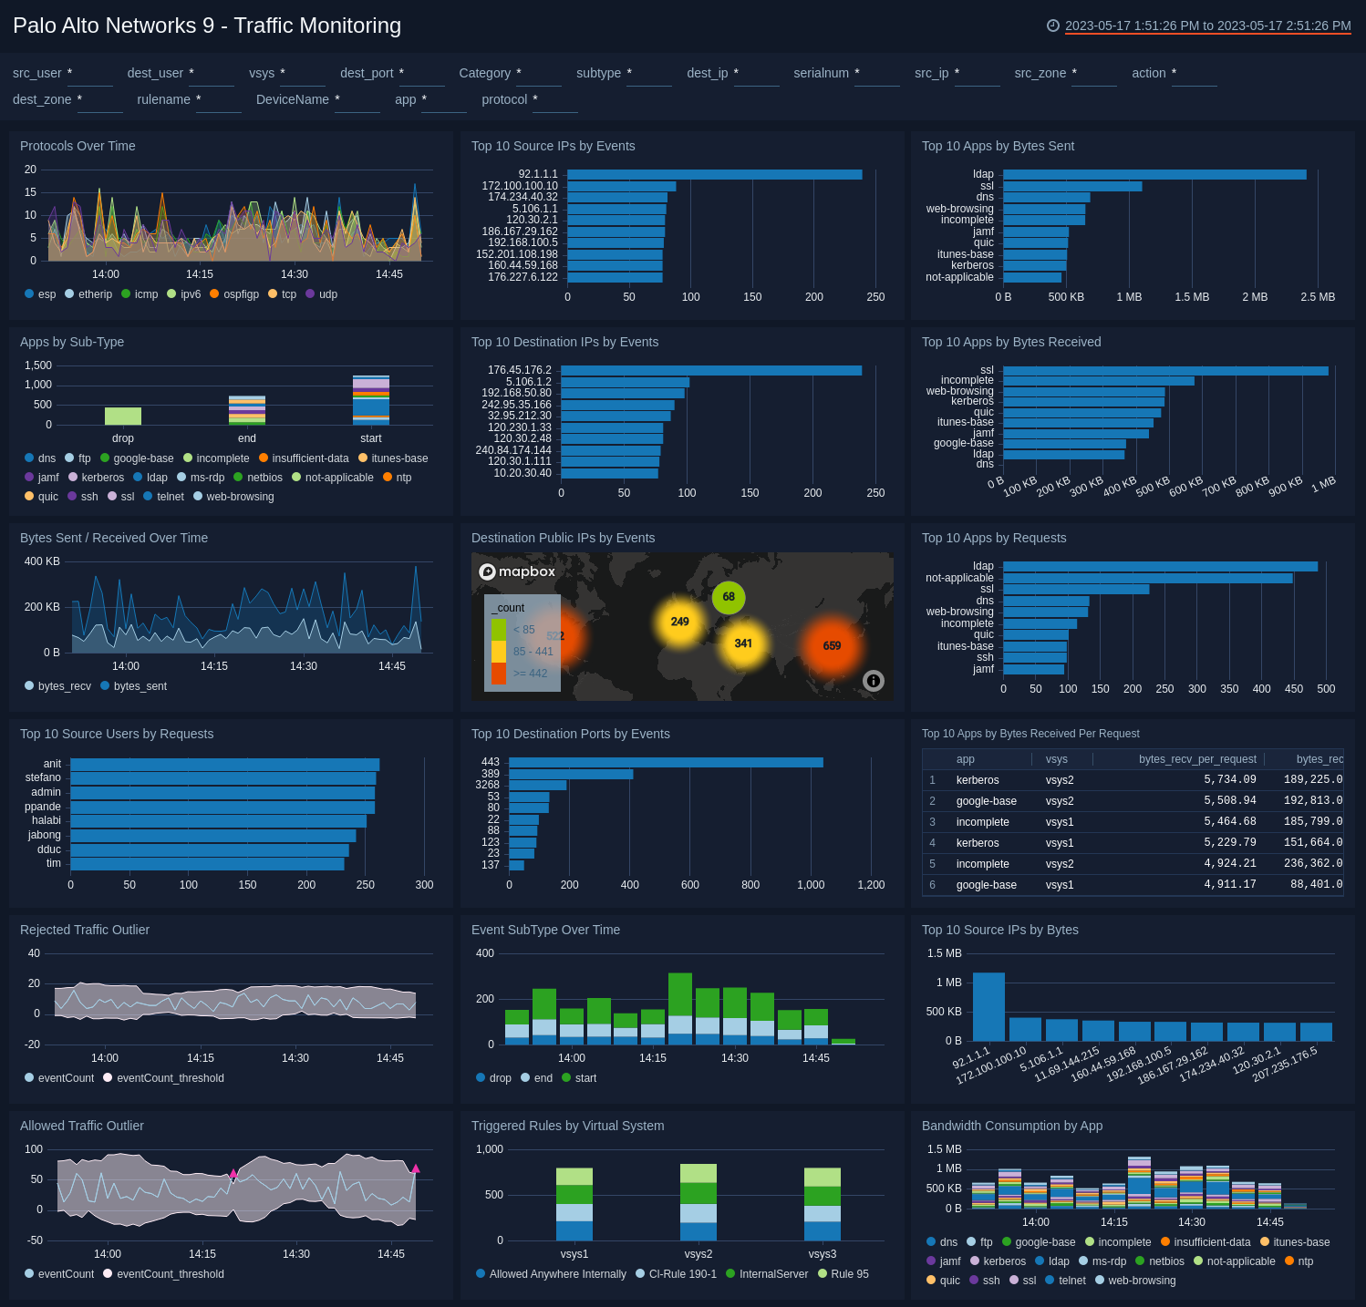Viewport: 1366px width, 1307px height.
Task: Click the green 68 cluster on the map
Action: click(728, 599)
